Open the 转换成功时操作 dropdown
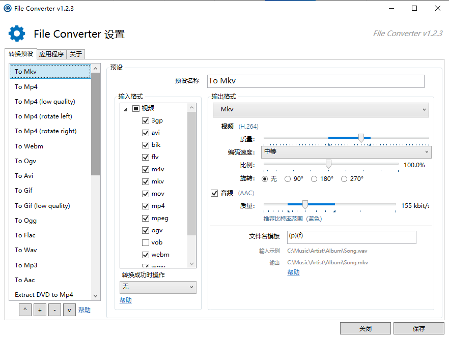 158,287
